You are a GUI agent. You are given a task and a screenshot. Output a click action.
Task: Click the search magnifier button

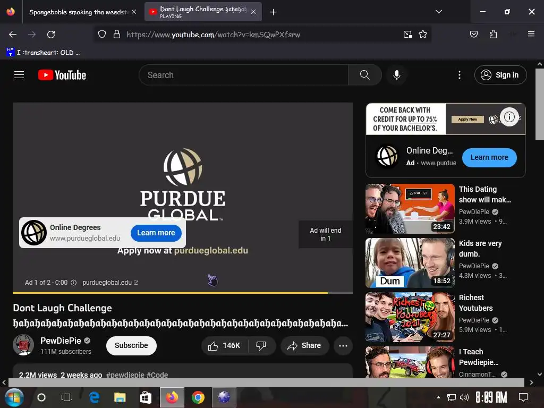(364, 75)
